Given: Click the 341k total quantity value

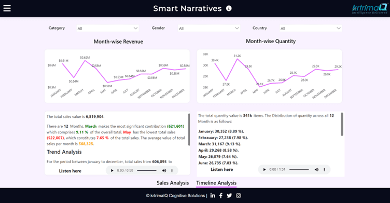Looking at the screenshot, I should pyautogui.click(x=247, y=116).
